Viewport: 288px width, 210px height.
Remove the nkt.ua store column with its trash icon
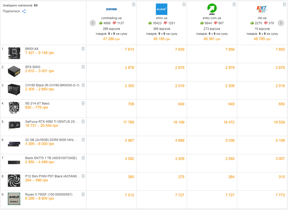point(284,4)
